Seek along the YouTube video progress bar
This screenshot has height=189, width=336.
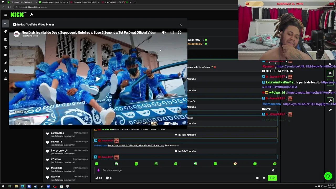(x=98, y=117)
